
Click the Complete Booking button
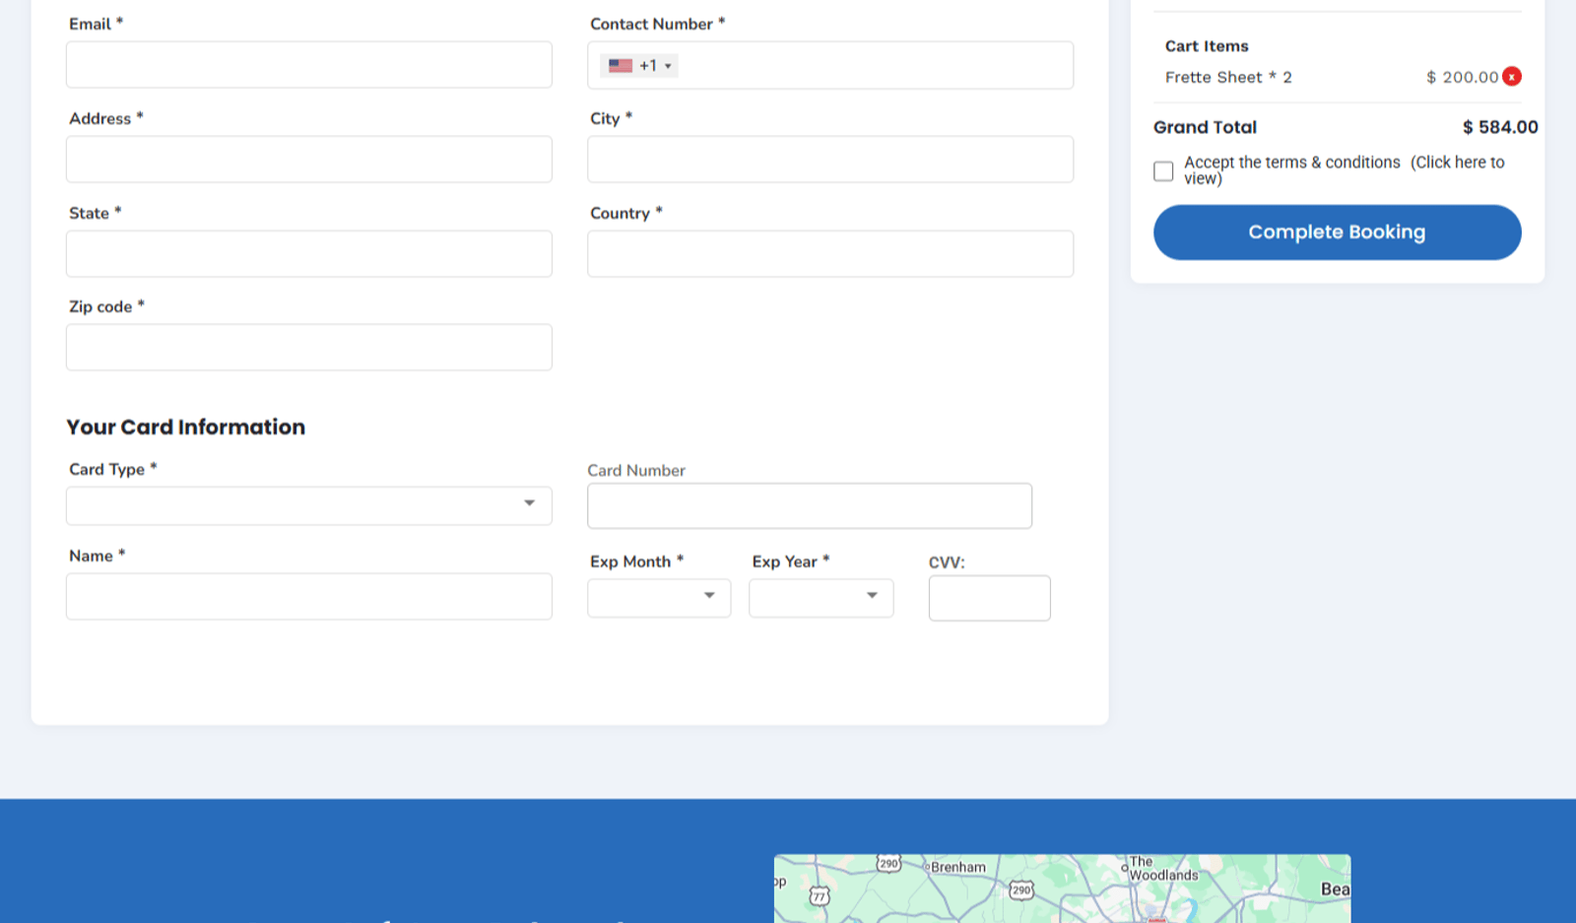1337,232
